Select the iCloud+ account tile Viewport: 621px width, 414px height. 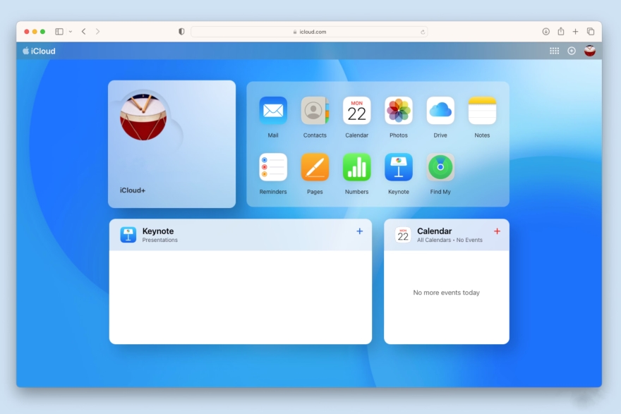click(x=171, y=143)
